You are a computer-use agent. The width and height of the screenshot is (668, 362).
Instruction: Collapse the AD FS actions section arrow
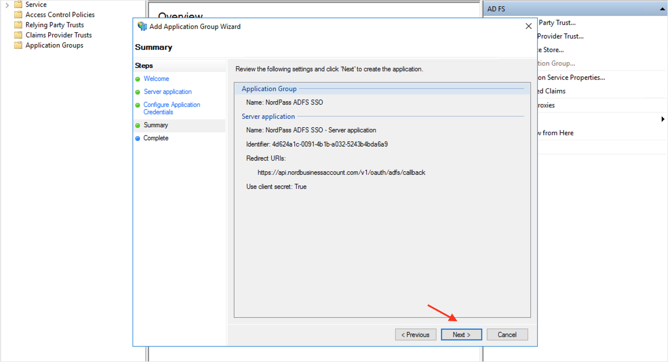662,9
